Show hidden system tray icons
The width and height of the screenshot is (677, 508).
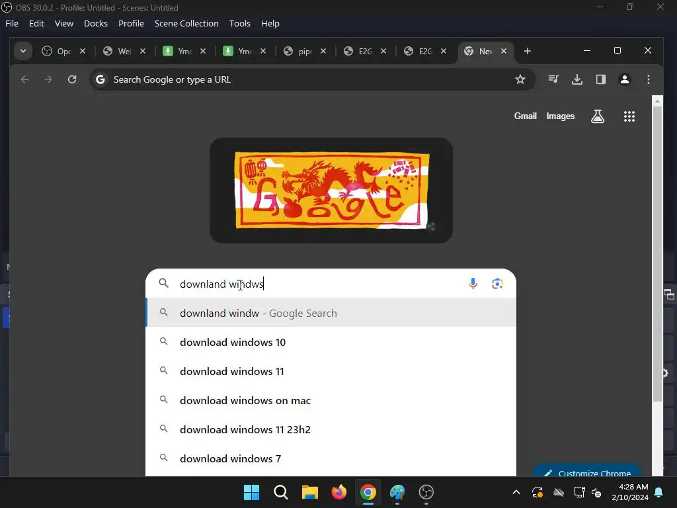pos(516,492)
